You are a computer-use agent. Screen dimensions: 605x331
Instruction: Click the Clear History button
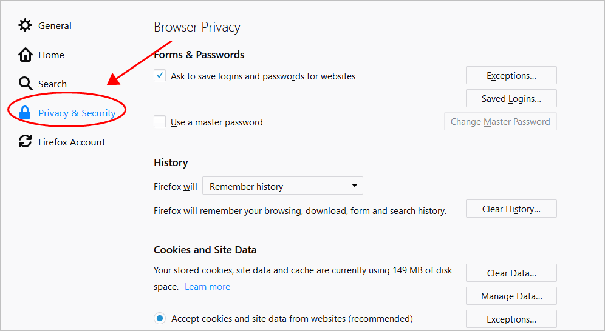[511, 209]
